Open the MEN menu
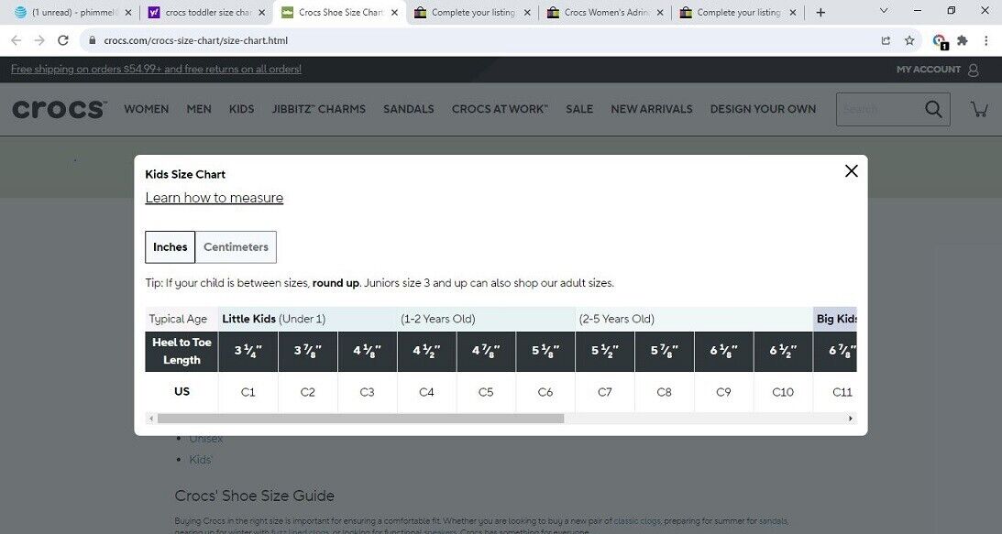Image resolution: width=1002 pixels, height=534 pixels. point(199,109)
